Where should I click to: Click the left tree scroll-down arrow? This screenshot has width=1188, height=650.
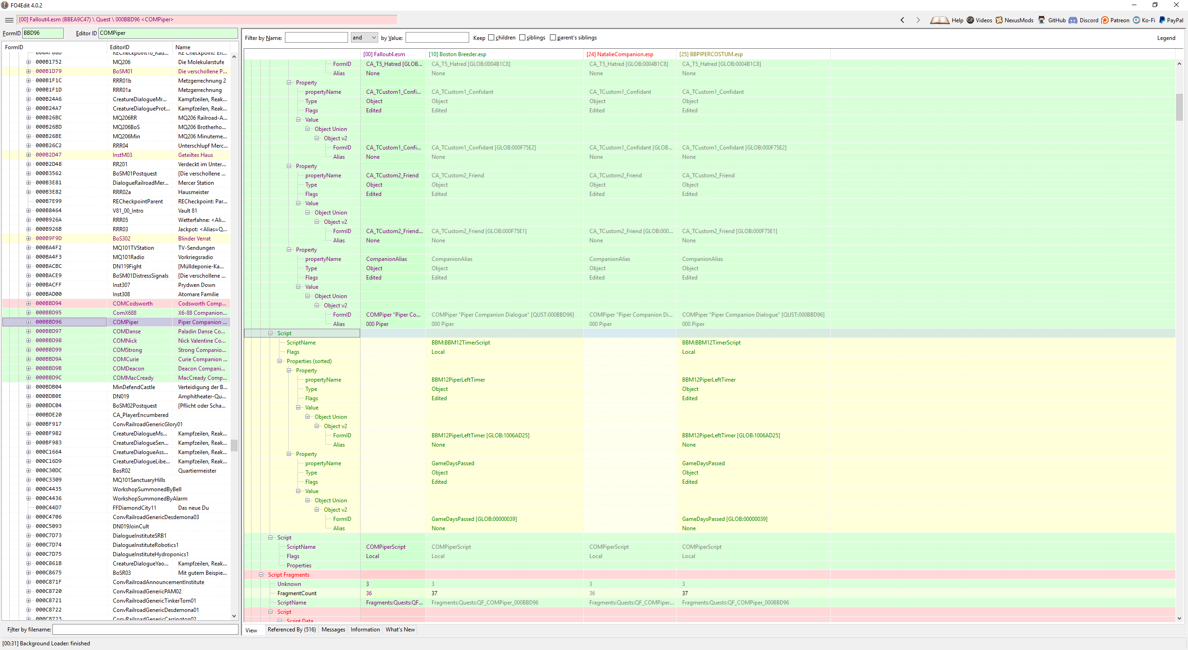click(234, 616)
